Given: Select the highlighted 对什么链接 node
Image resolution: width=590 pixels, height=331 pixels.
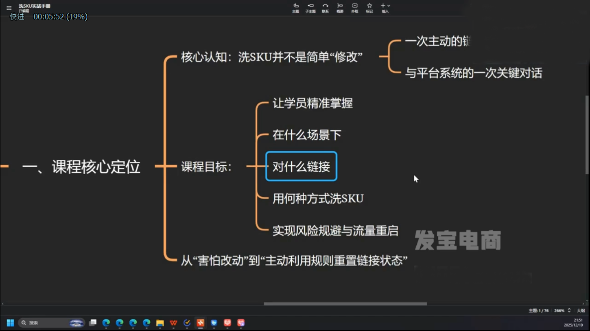Looking at the screenshot, I should 301,167.
